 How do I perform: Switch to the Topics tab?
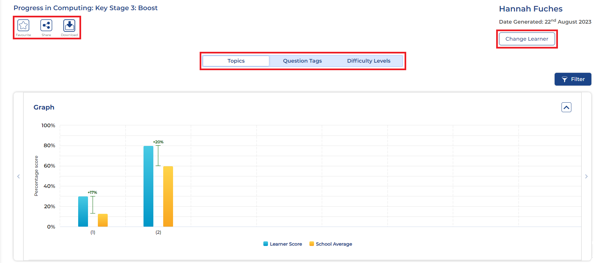click(236, 61)
